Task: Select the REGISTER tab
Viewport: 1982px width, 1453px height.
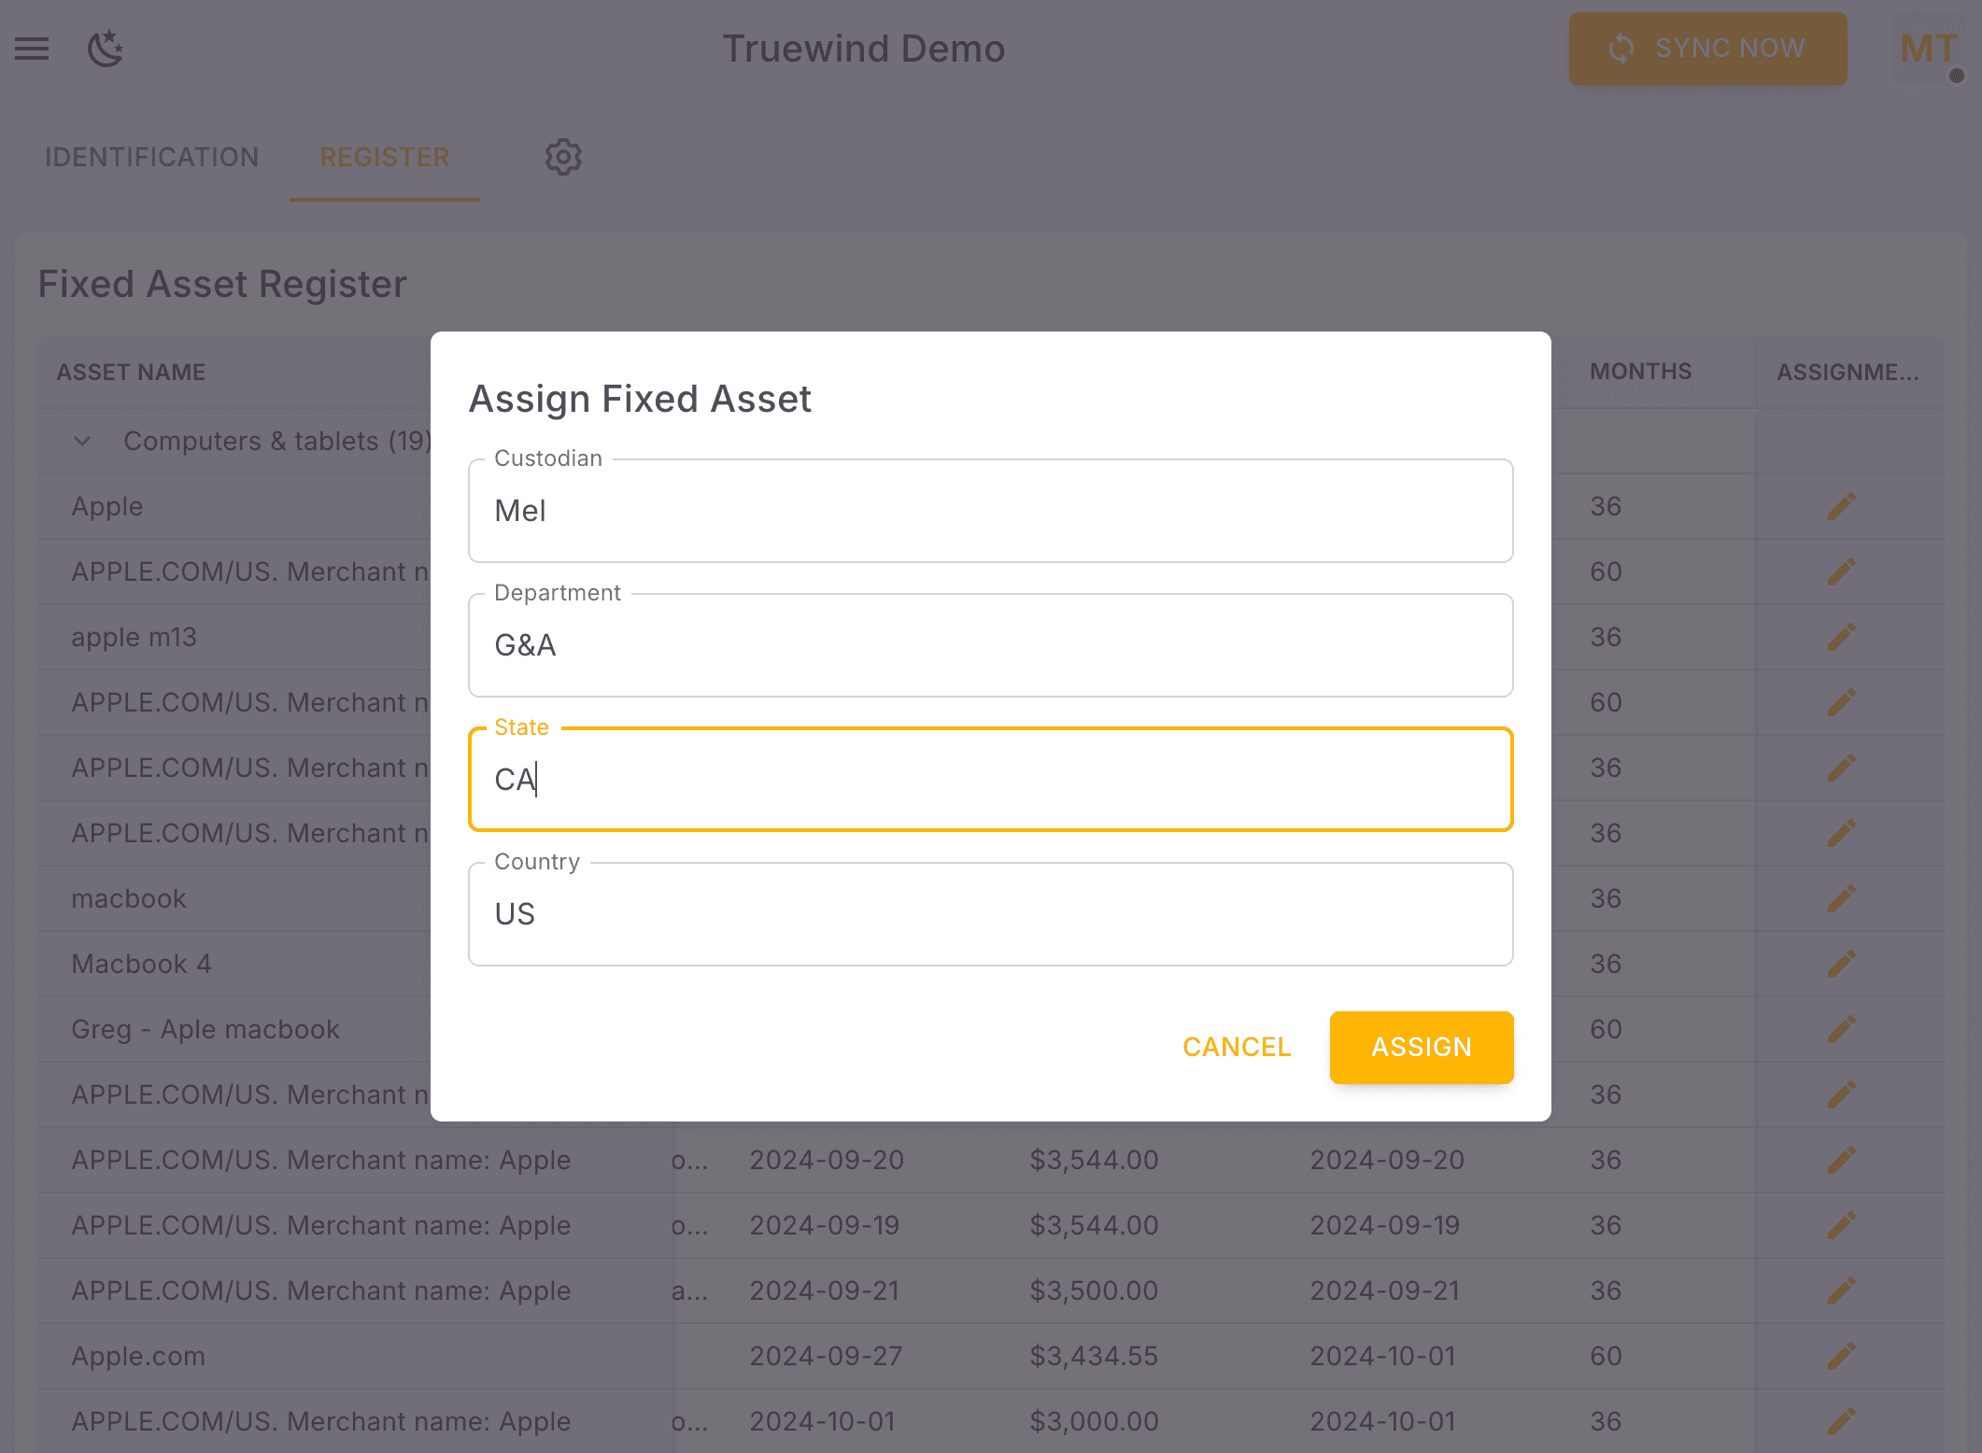Action: tap(384, 157)
